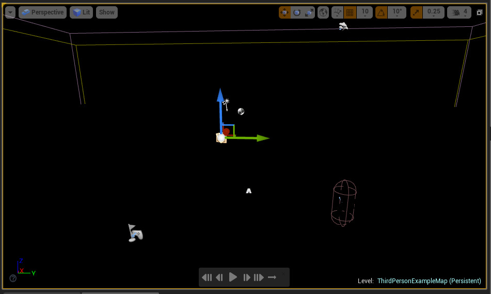This screenshot has height=294, width=491.
Task: Maximize or restore the viewport
Action: coord(480,12)
